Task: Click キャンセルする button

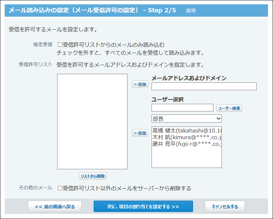Action: click(225, 207)
